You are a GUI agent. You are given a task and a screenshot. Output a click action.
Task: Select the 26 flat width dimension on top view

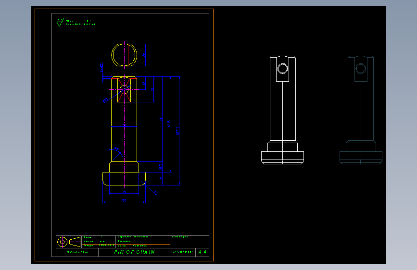[144, 55]
